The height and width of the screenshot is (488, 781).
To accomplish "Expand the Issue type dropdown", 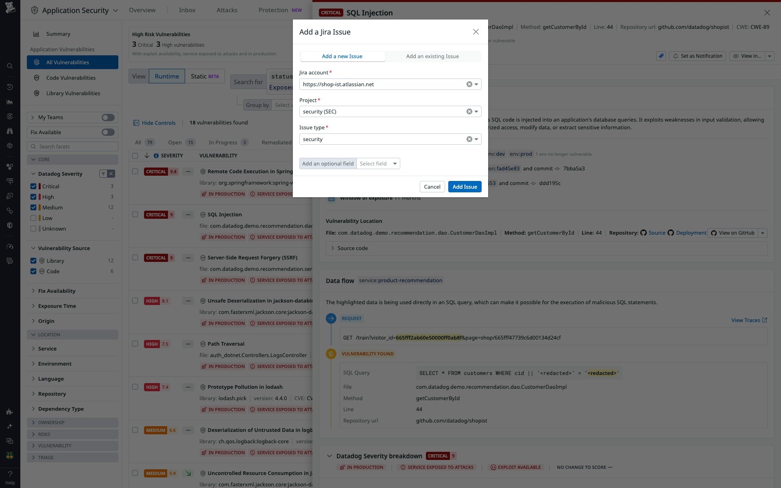I will coord(476,139).
